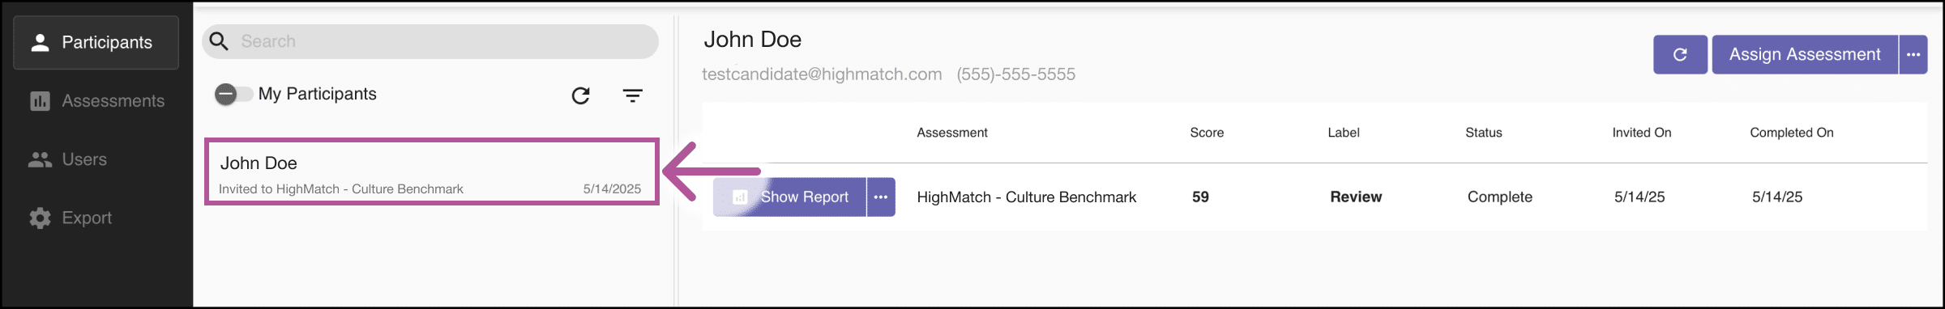1945x309 pixels.
Task: Click the Assessments chart icon in sidebar
Action: 40,101
